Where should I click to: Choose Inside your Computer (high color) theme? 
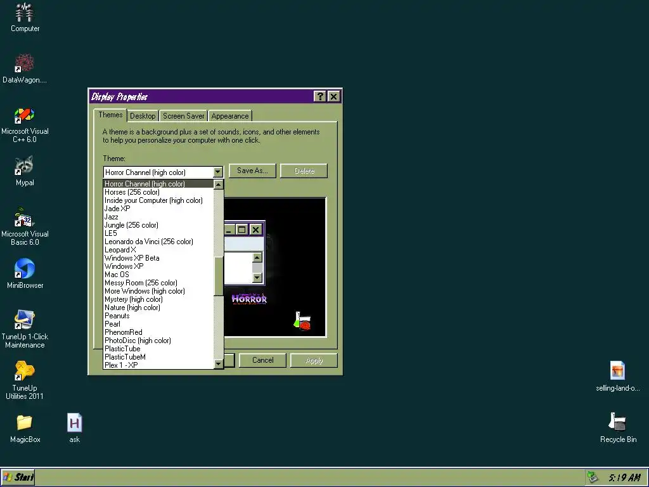(158, 200)
